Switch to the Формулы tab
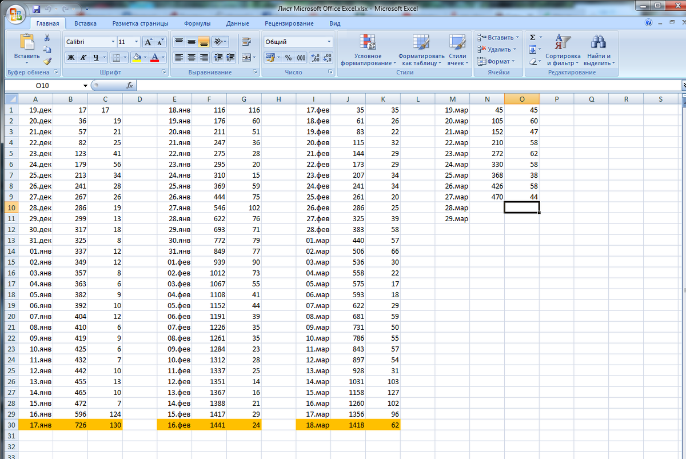This screenshot has width=686, height=459. [197, 23]
